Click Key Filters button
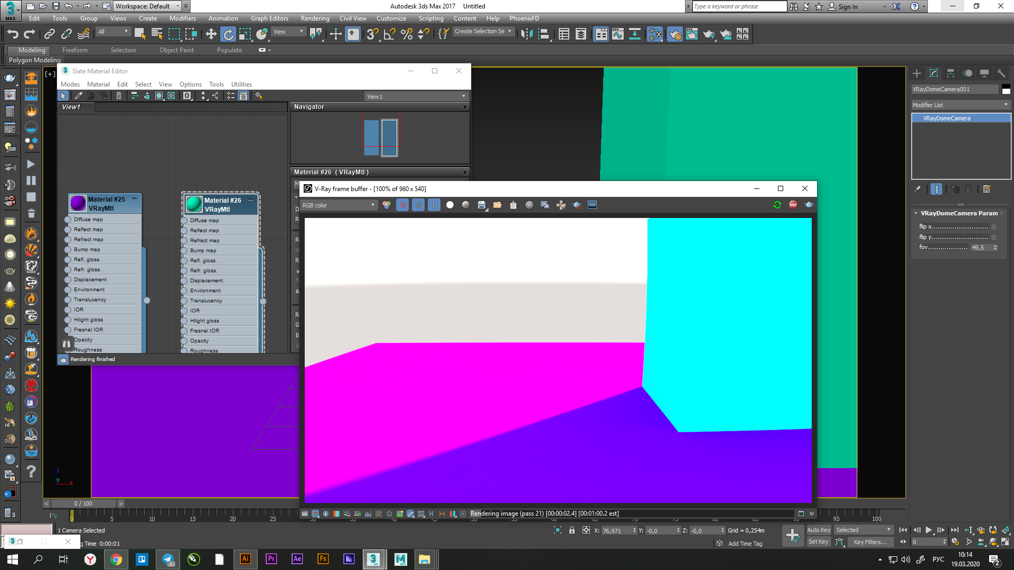Screen dimensions: 1014x570 [x=870, y=542]
